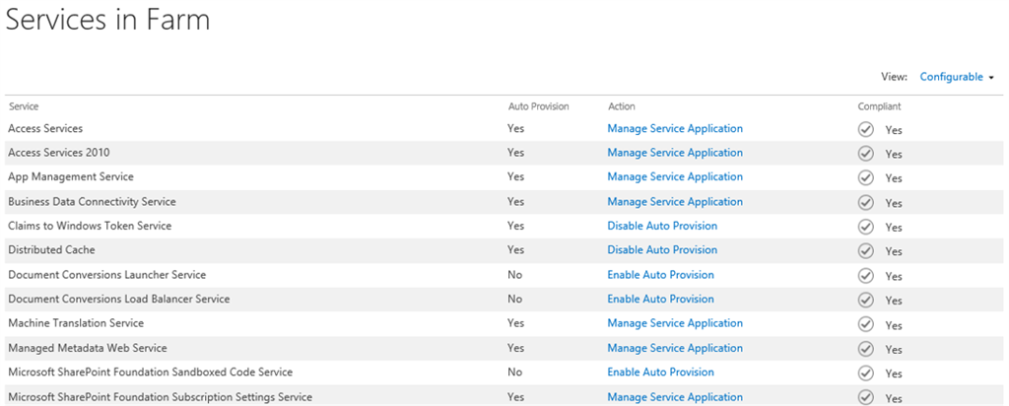This screenshot has height=406, width=1009.
Task: Disable Auto Provision for Distributed Cache
Action: coord(662,250)
